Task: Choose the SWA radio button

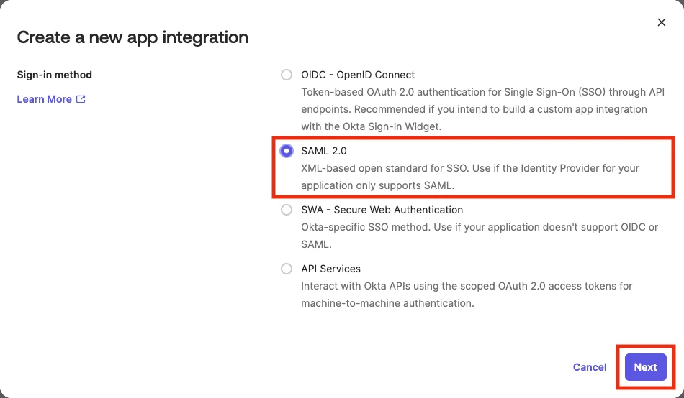Action: pyautogui.click(x=287, y=210)
